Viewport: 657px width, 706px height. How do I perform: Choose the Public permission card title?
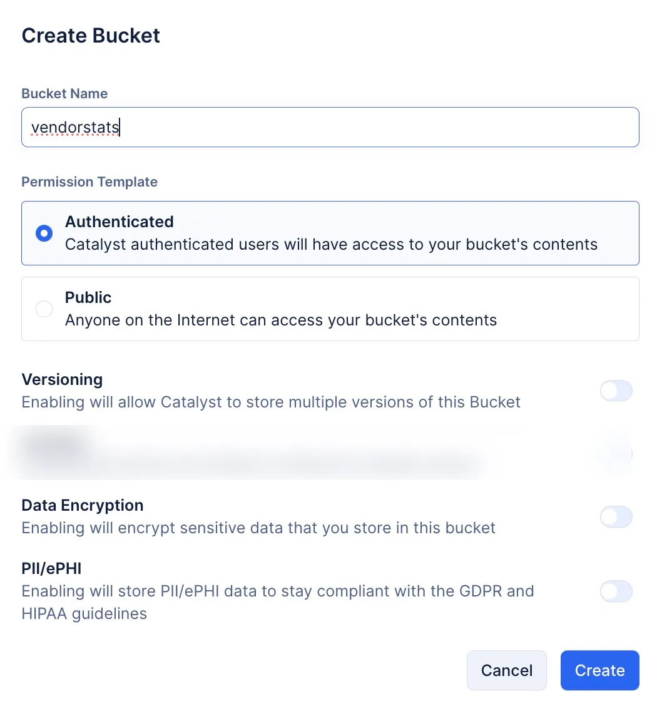[x=88, y=297]
